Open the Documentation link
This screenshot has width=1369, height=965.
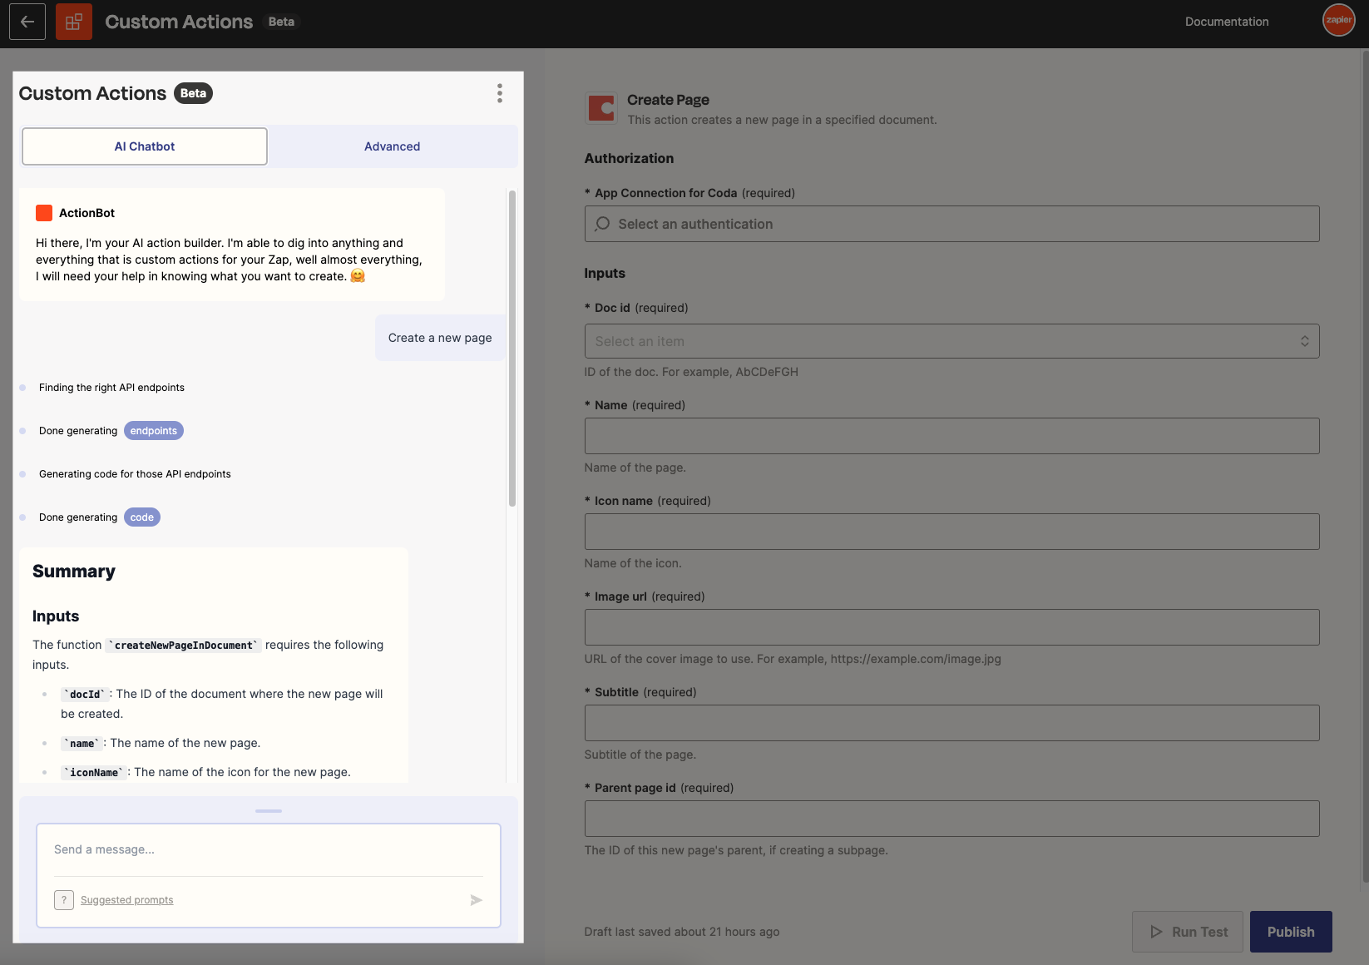[1227, 22]
